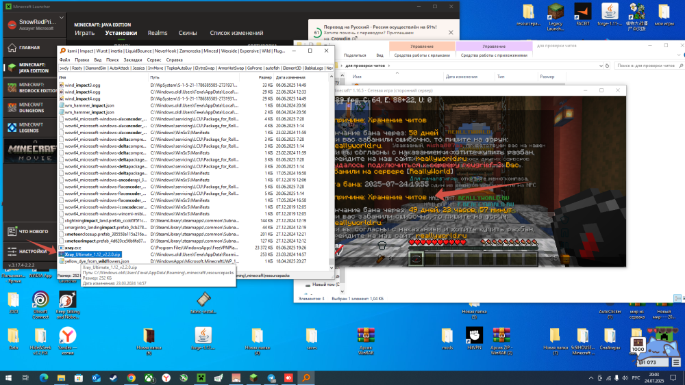Viewport: 685px width, 385px height.
Task: Open the Legacy Launcher desktop shortcut
Action: coord(556,18)
